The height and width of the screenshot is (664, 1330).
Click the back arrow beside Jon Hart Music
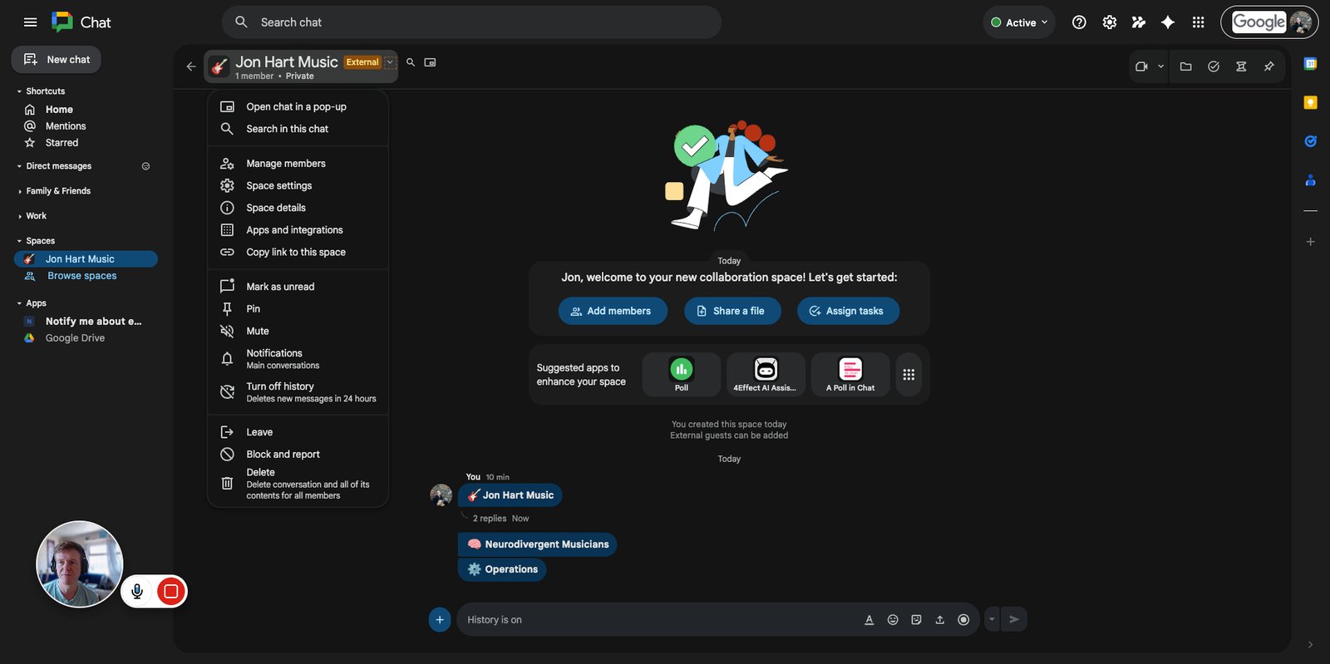tap(191, 66)
